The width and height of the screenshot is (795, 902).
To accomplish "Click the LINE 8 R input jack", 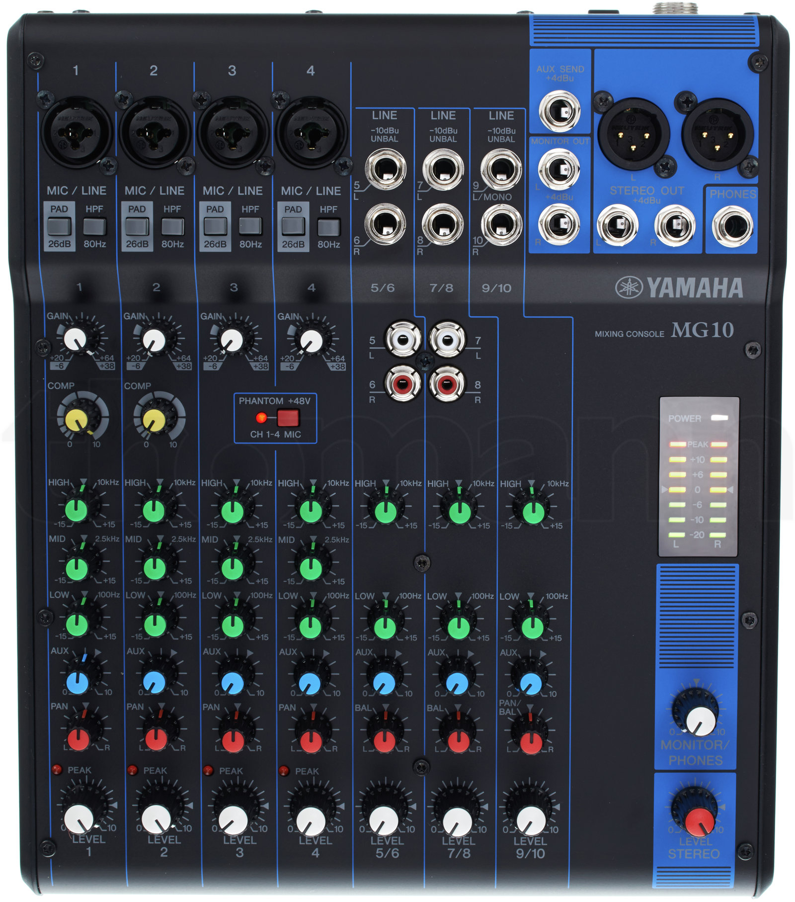I will [x=442, y=224].
